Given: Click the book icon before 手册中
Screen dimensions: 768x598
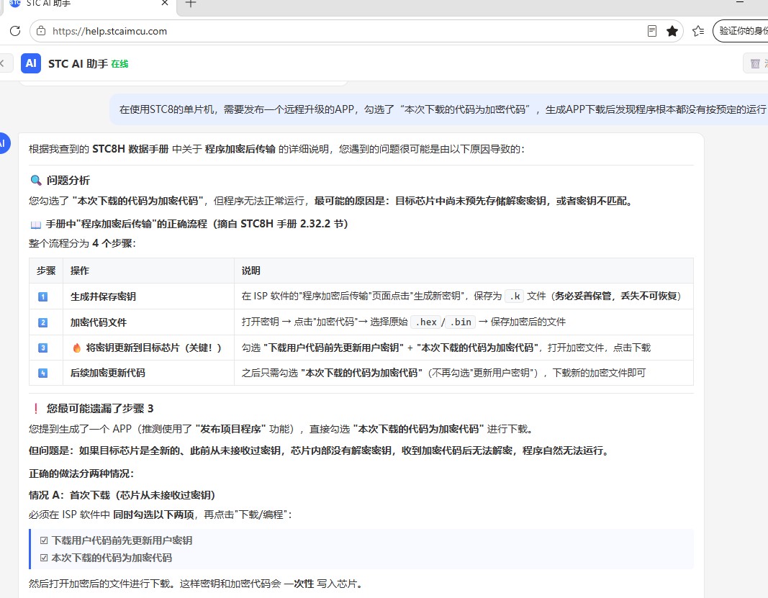Looking at the screenshot, I should (x=36, y=225).
